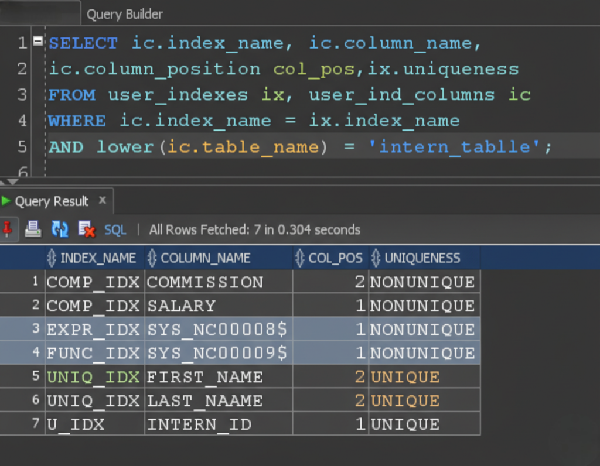The height and width of the screenshot is (466, 600).
Task: Click sort icon on COLUMN_NAME column
Action: tap(152, 258)
